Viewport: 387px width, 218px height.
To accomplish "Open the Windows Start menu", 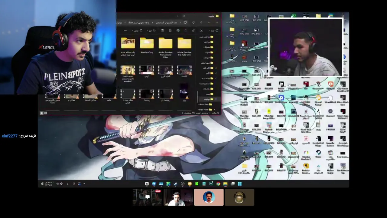I will click(x=239, y=184).
